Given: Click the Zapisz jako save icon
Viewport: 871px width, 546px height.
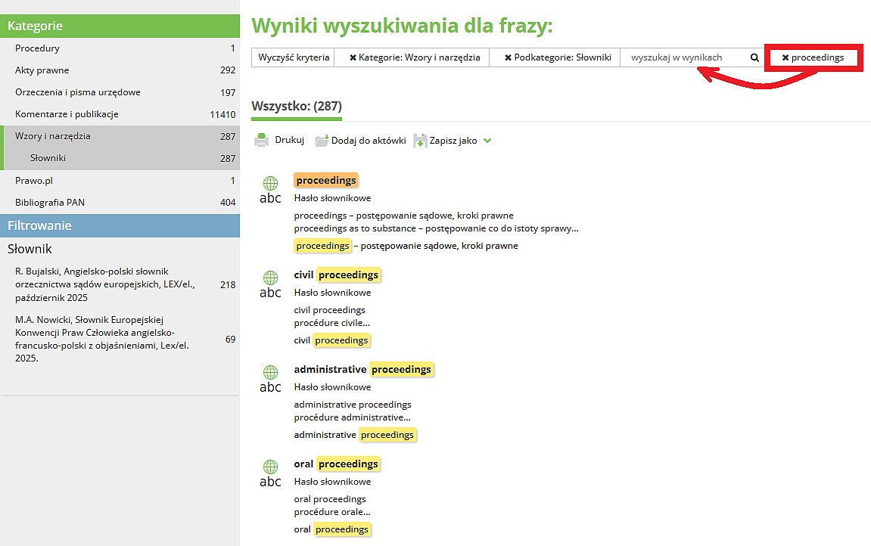Looking at the screenshot, I should pos(419,140).
